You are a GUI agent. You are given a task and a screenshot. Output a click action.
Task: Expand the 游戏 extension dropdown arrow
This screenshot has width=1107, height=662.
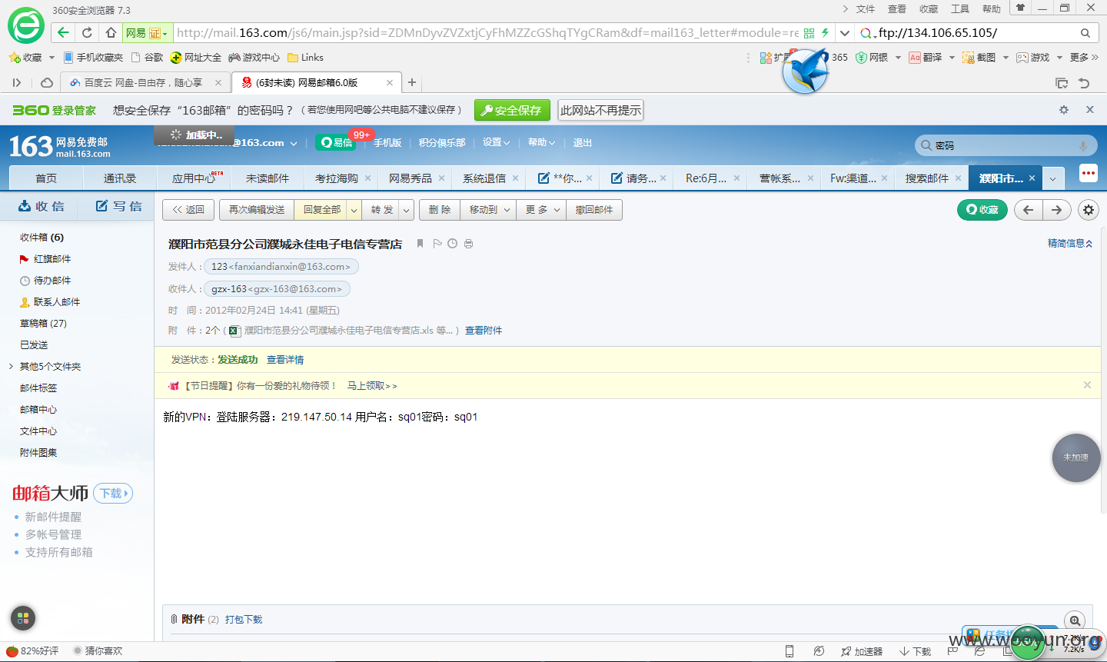click(1059, 58)
